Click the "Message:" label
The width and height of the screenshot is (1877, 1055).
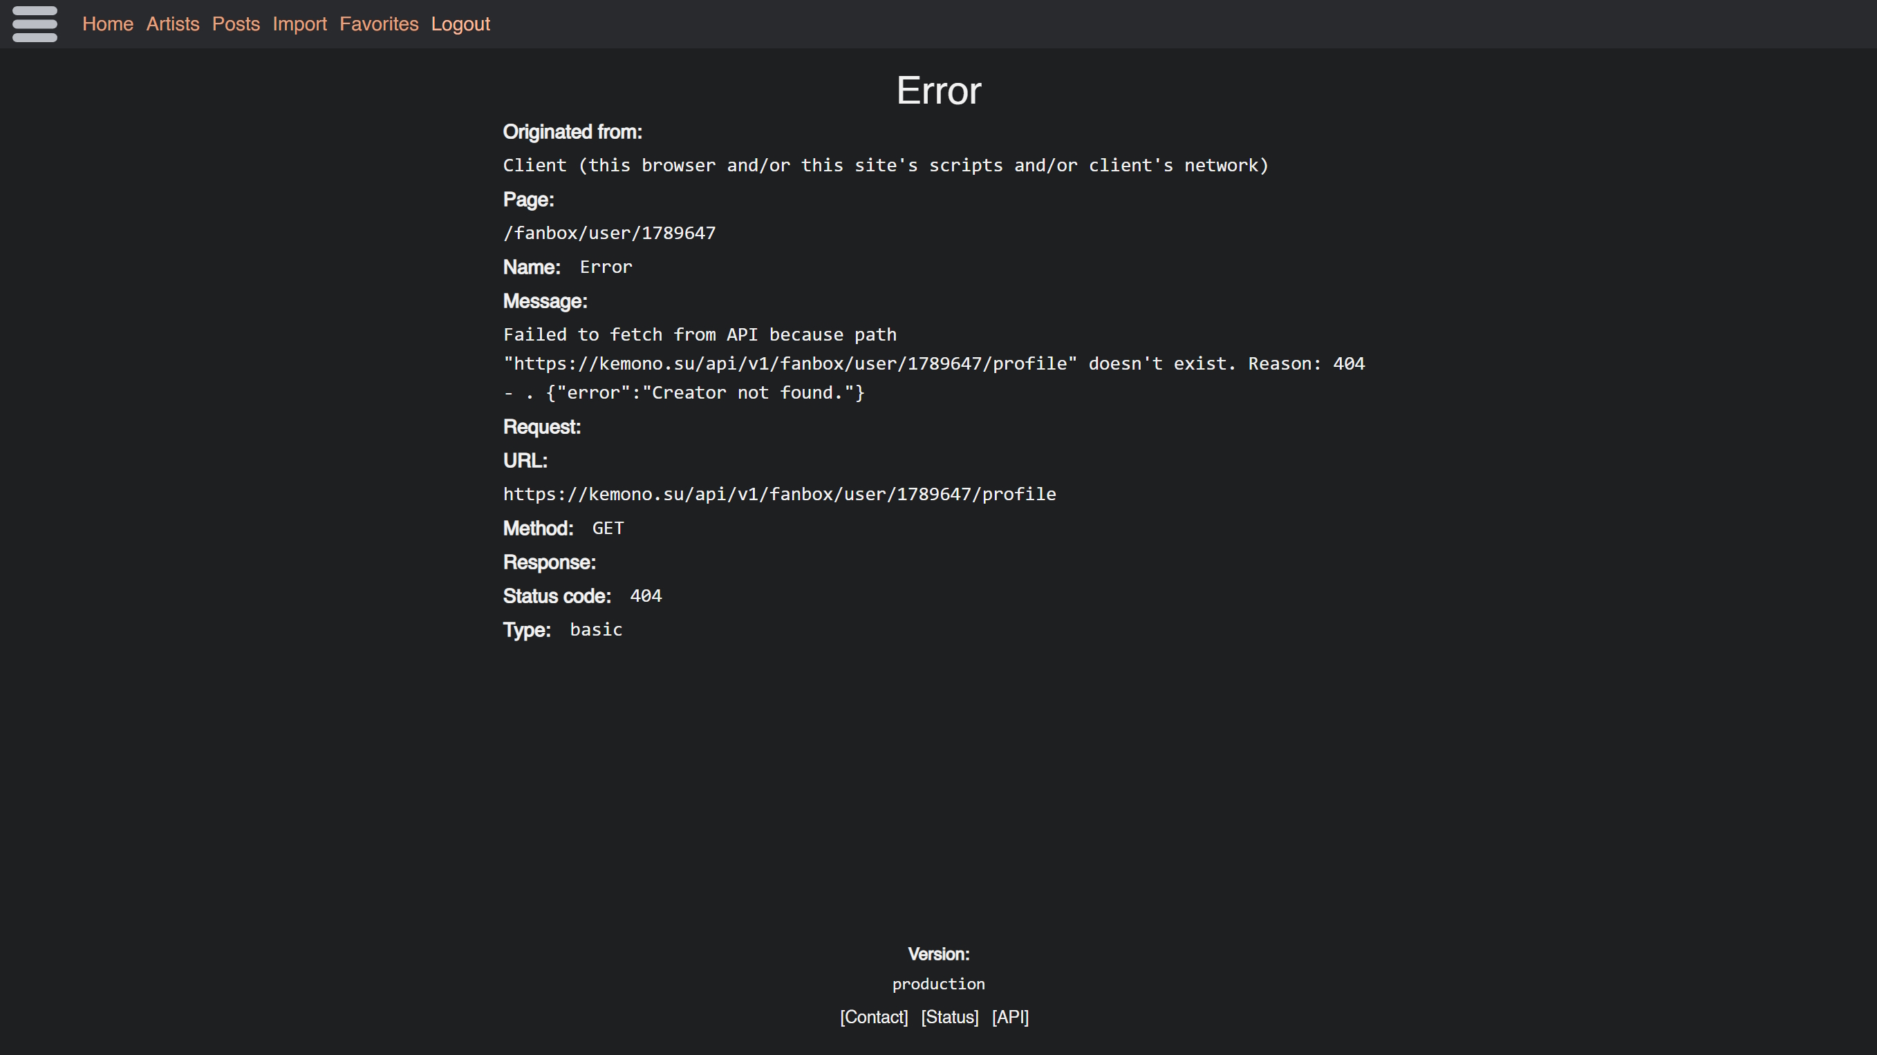click(545, 301)
